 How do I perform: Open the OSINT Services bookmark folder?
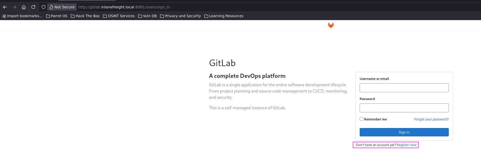coord(119,16)
